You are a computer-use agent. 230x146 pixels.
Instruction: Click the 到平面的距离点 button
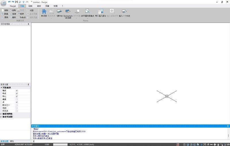coord(88,13)
